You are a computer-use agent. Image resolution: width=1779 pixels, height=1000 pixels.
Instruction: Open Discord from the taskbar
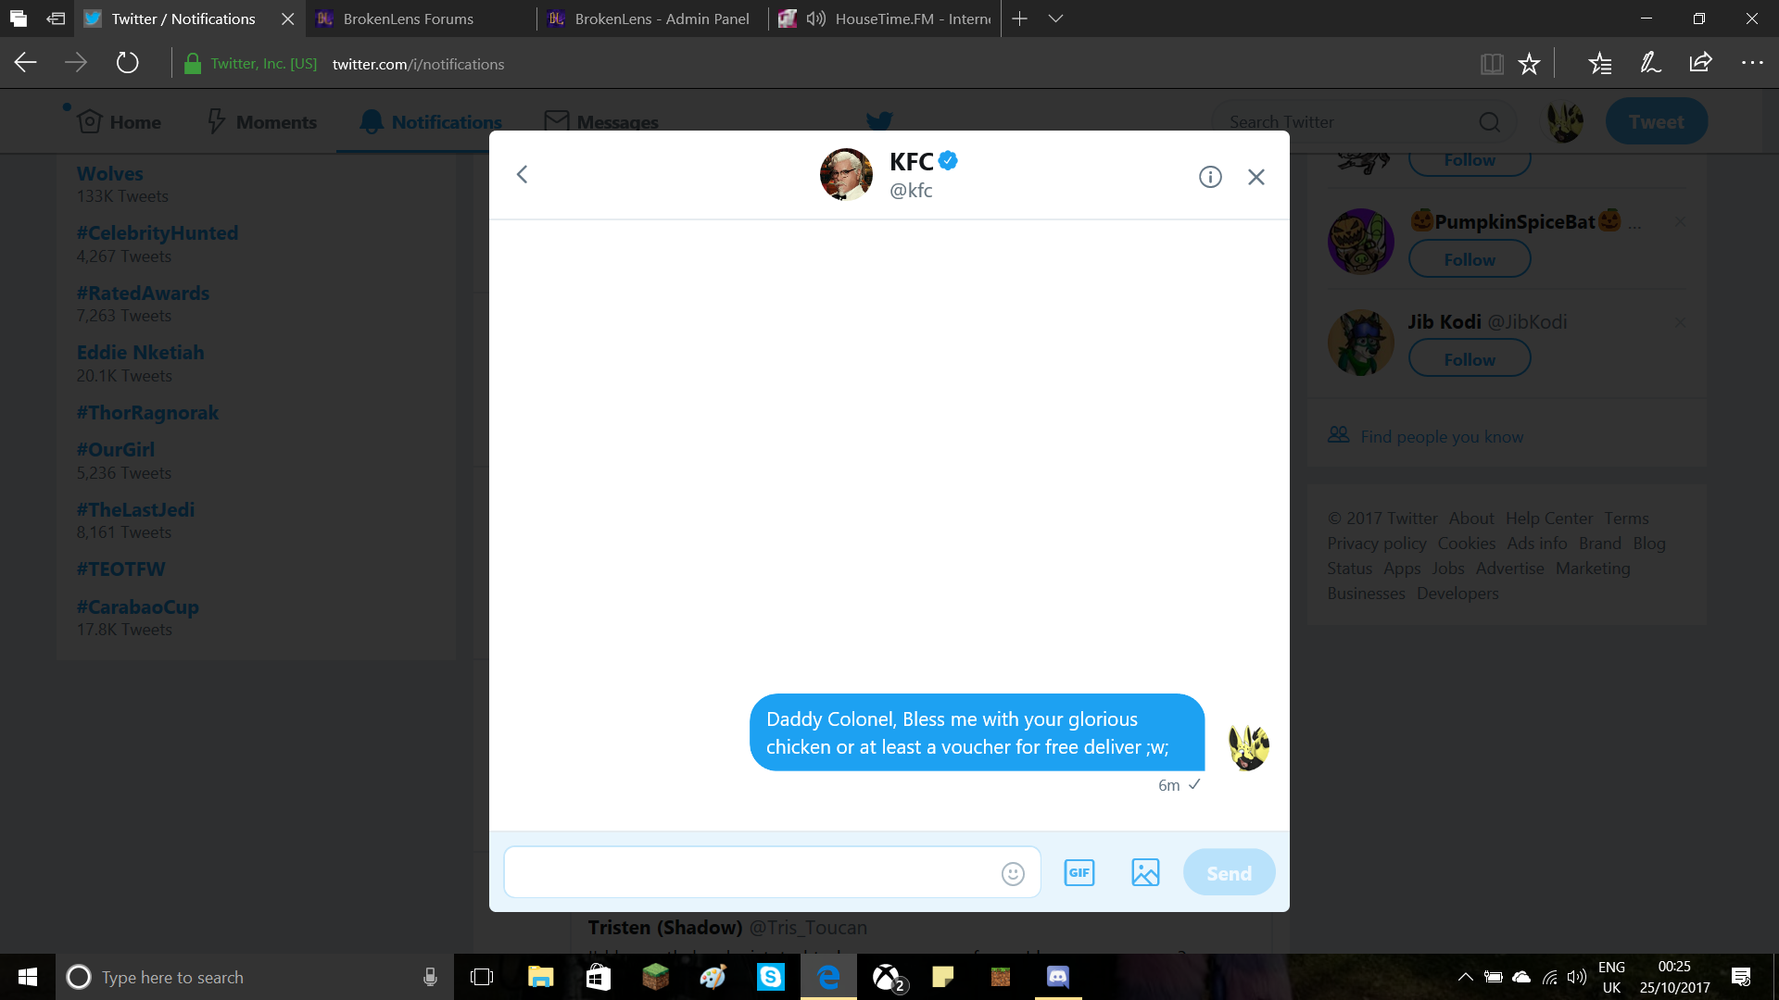coord(1058,977)
